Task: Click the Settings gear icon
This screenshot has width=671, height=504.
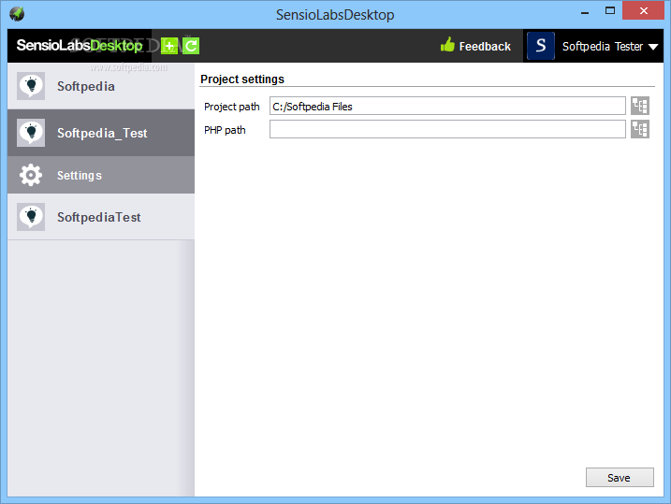Action: [x=31, y=175]
